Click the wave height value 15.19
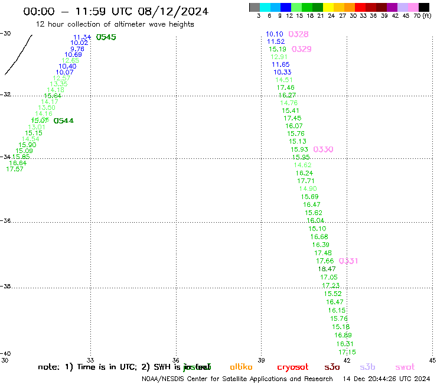This screenshot has width=437, height=384. click(278, 50)
